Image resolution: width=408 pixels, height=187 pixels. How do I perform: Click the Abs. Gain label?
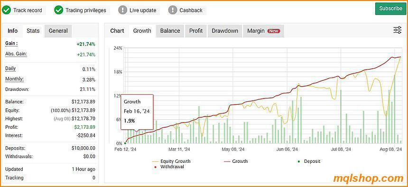click(x=16, y=54)
